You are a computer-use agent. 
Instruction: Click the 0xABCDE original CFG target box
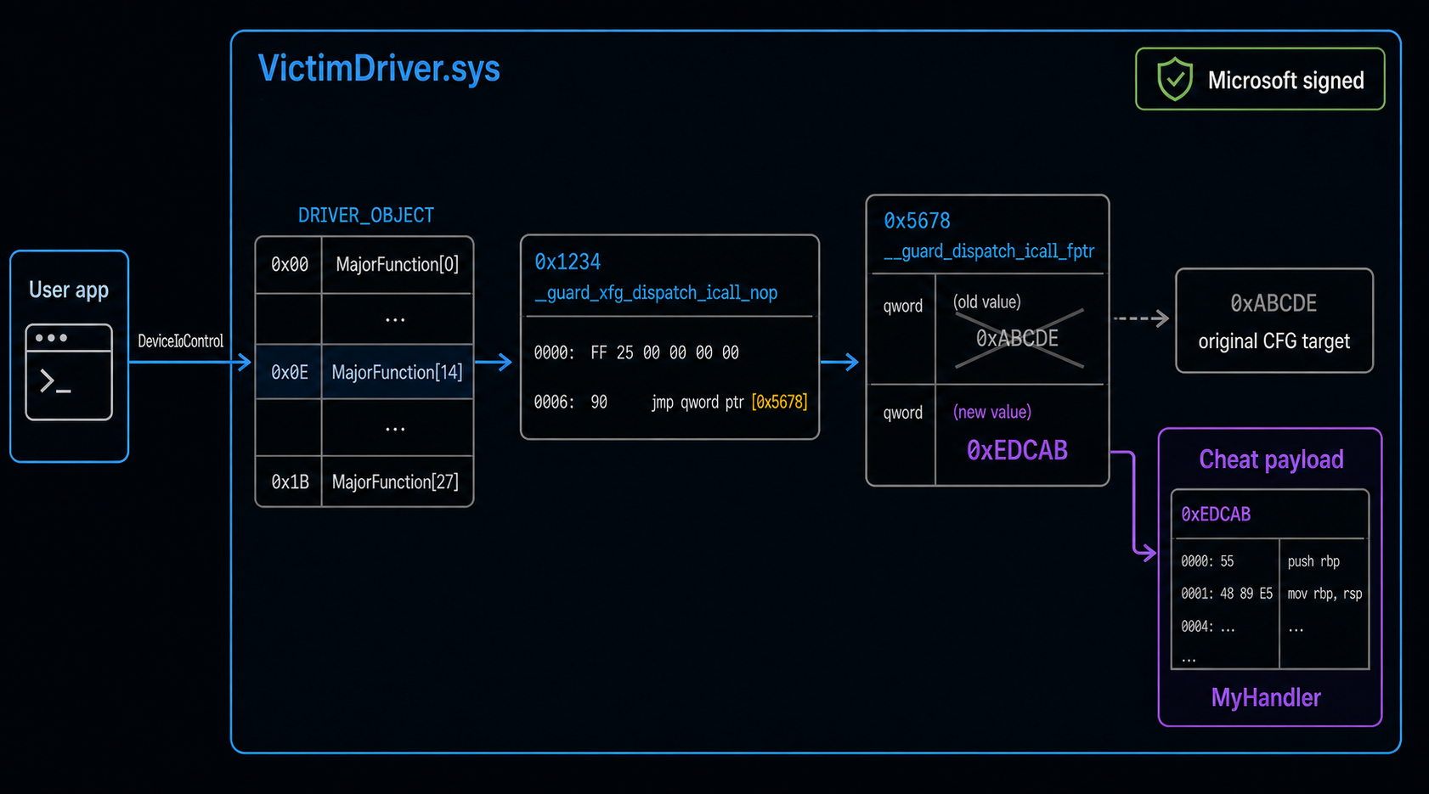(1274, 320)
